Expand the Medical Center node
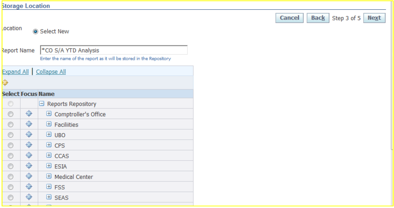 pos(49,176)
